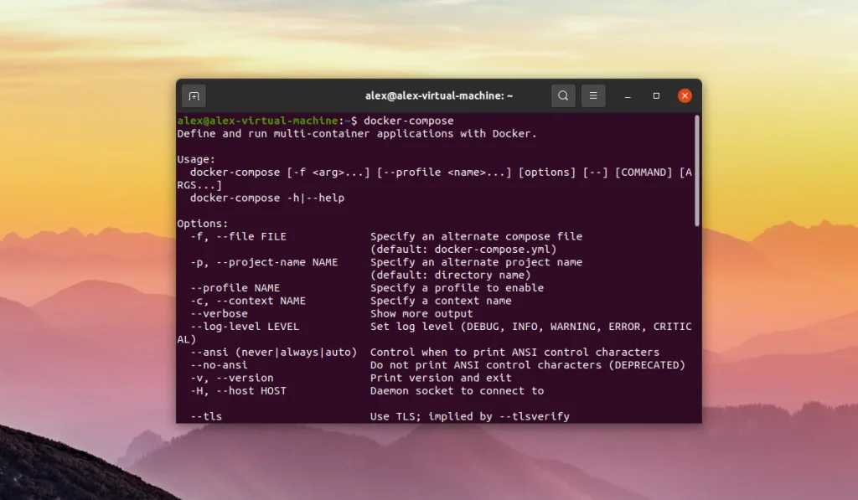Open a new terminal tab

(x=194, y=95)
